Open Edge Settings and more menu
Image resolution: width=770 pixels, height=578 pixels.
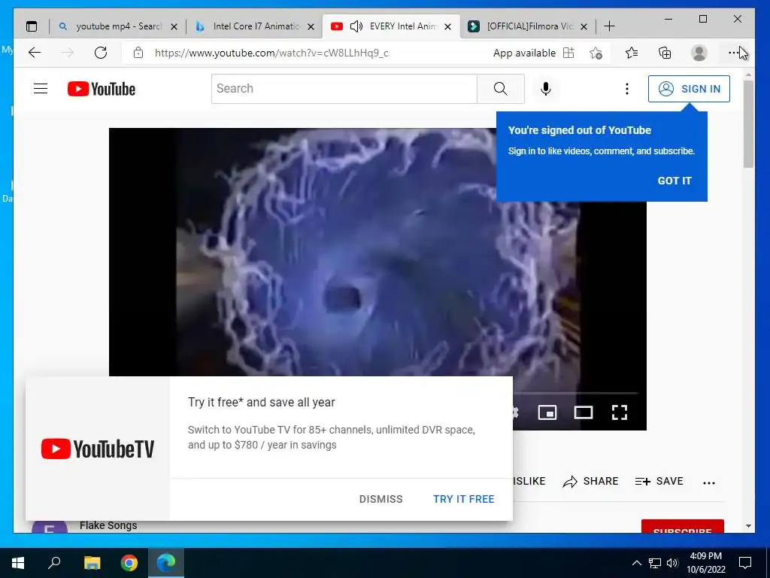(733, 53)
